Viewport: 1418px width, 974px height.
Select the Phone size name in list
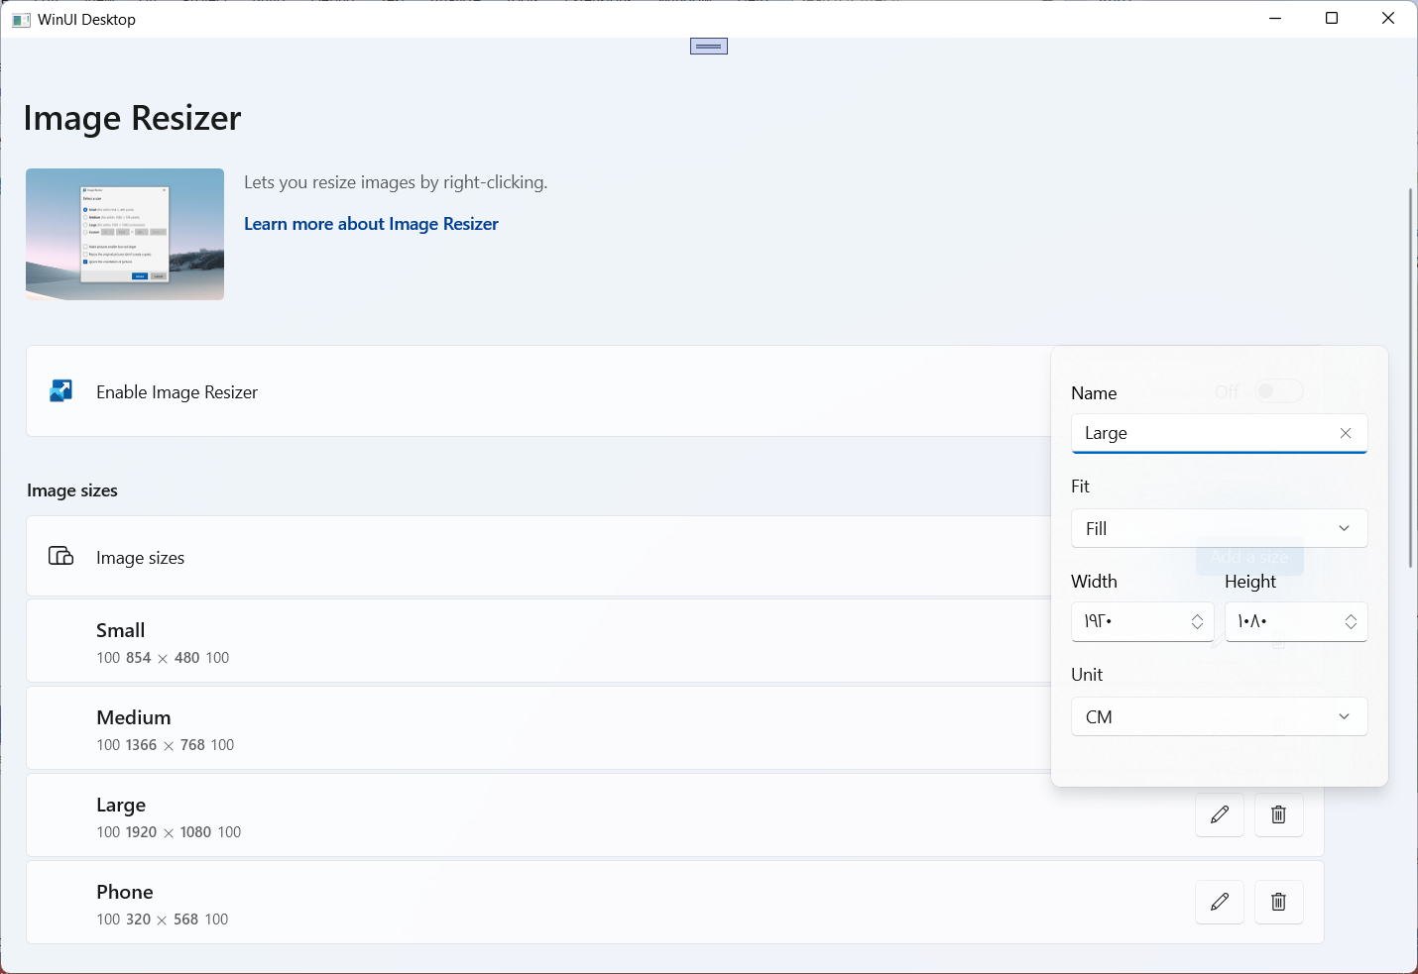pos(125,892)
